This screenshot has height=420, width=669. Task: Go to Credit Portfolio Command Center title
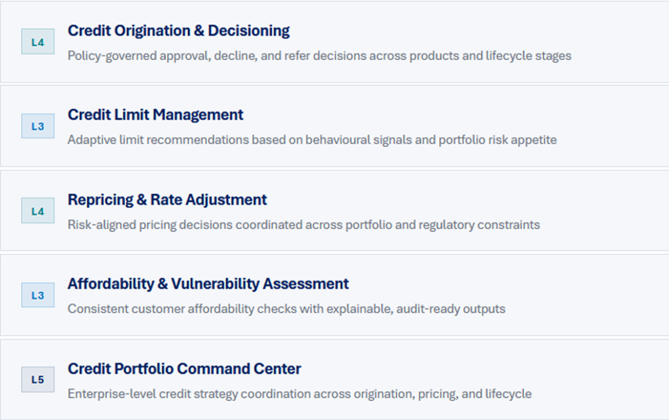[x=184, y=368]
